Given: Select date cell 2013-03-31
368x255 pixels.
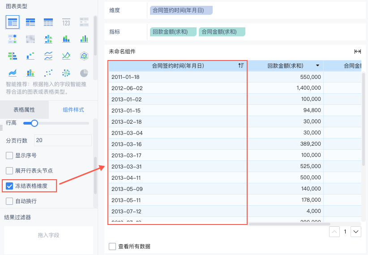Looking at the screenshot, I should pos(178,166).
